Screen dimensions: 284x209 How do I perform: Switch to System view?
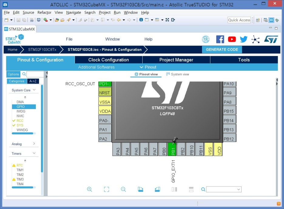(178, 74)
